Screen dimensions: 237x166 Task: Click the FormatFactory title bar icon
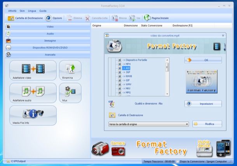tap(7, 6)
